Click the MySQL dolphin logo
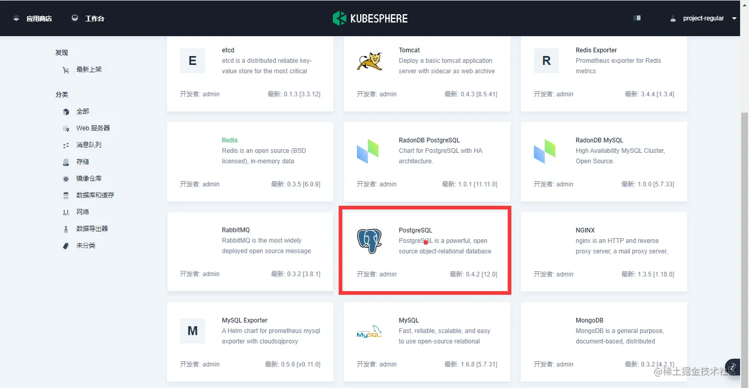The height and width of the screenshot is (388, 749). pyautogui.click(x=370, y=332)
